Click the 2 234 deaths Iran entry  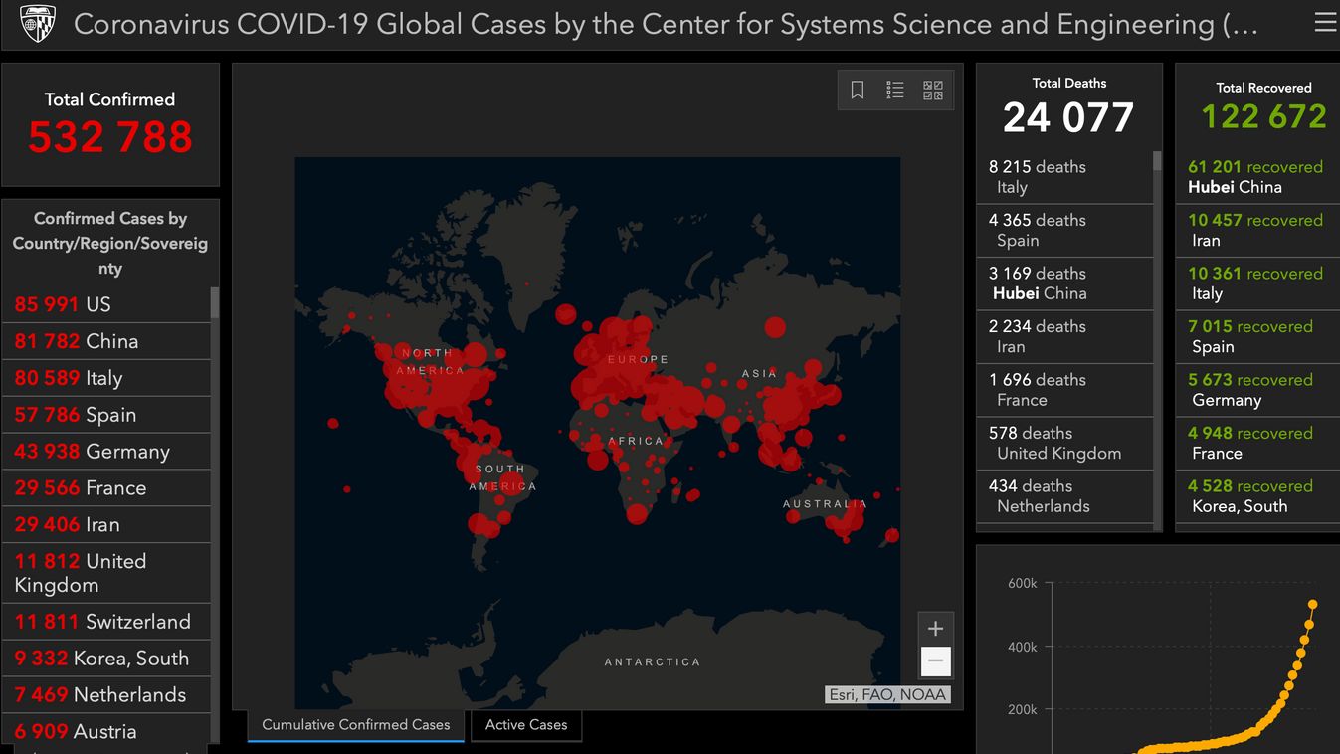tap(1064, 336)
